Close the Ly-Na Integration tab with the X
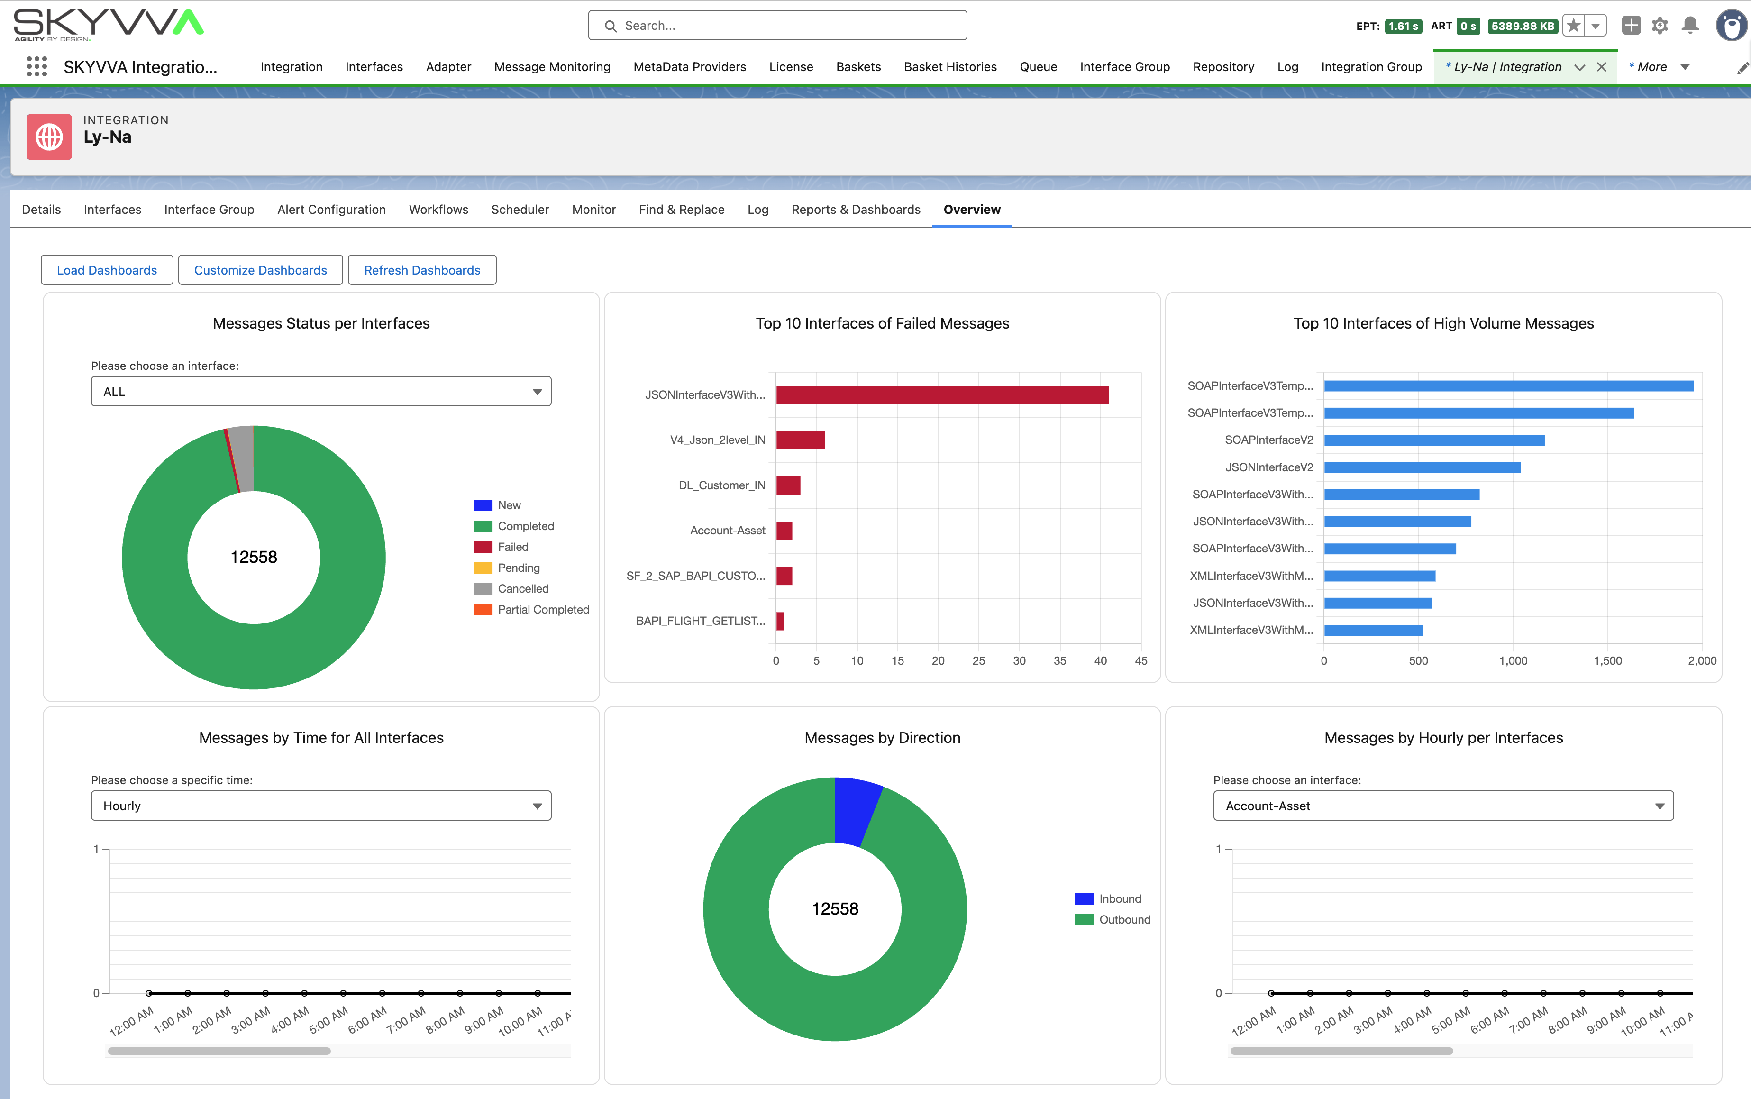 pos(1601,66)
